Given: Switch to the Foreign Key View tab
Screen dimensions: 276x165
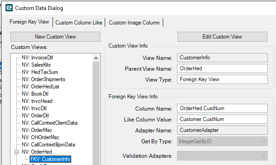Looking at the screenshot, I should 29,22.
